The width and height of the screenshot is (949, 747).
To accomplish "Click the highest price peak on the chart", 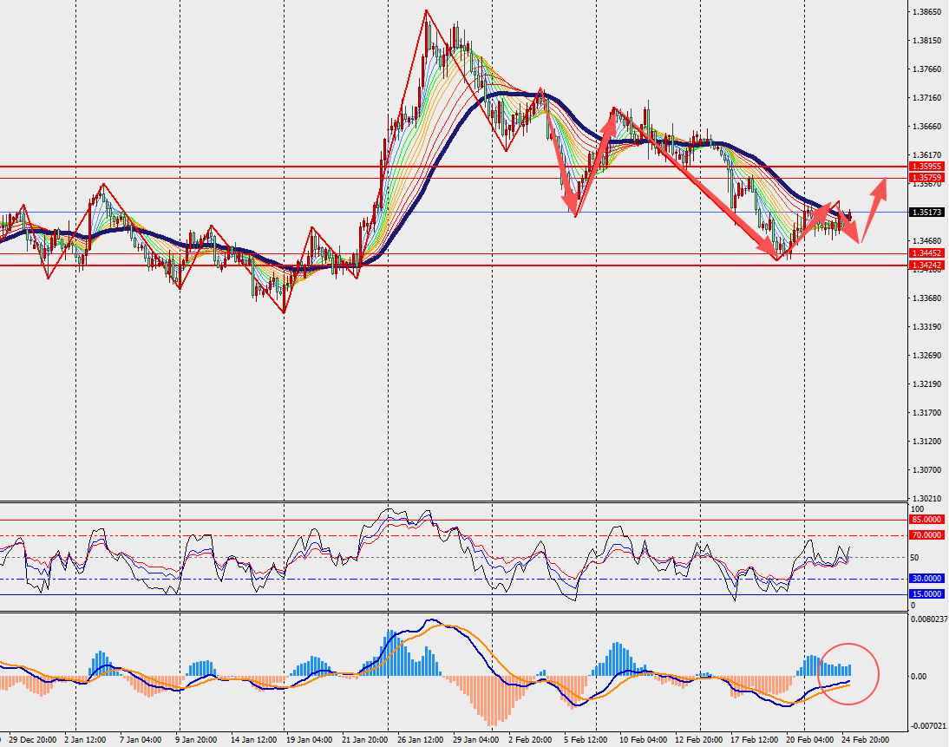I will tap(426, 11).
